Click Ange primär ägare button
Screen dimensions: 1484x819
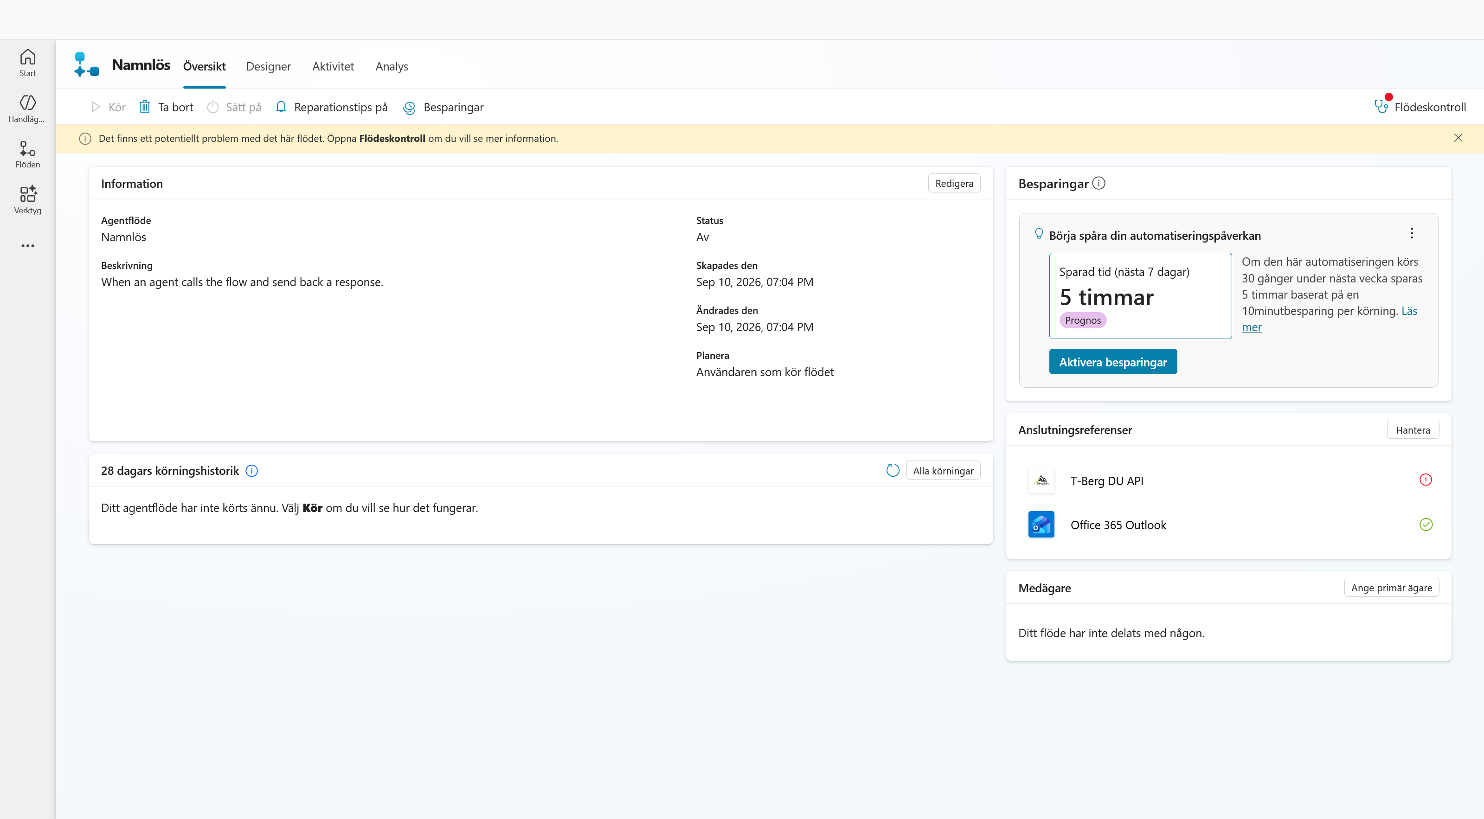pos(1391,588)
